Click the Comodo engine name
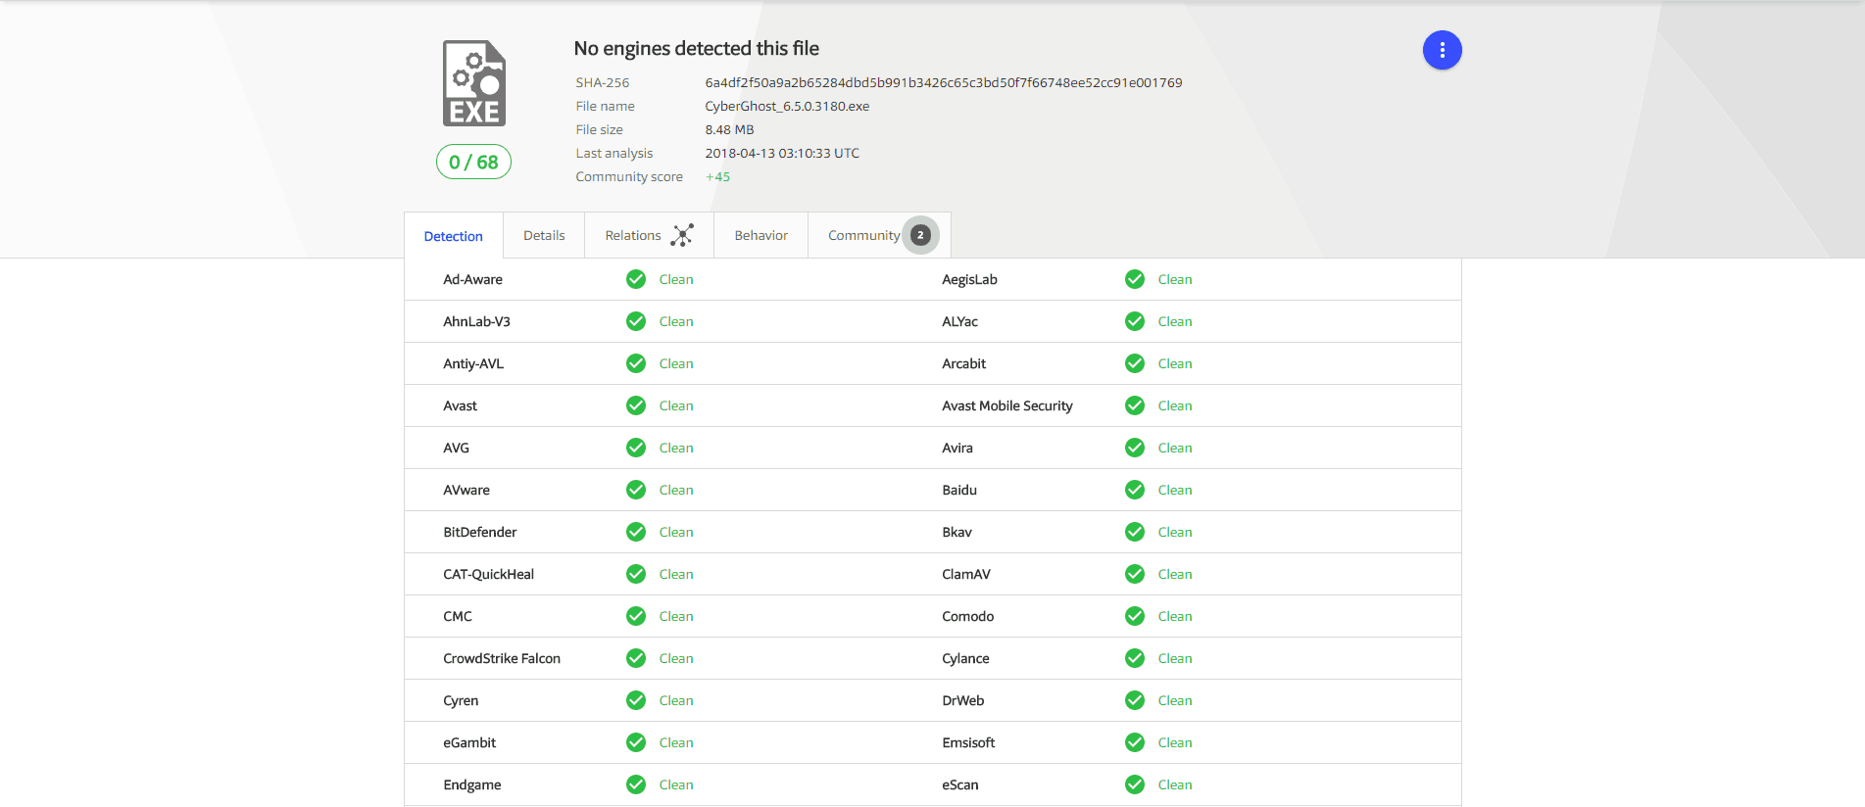This screenshot has width=1865, height=807. pyautogui.click(x=967, y=616)
